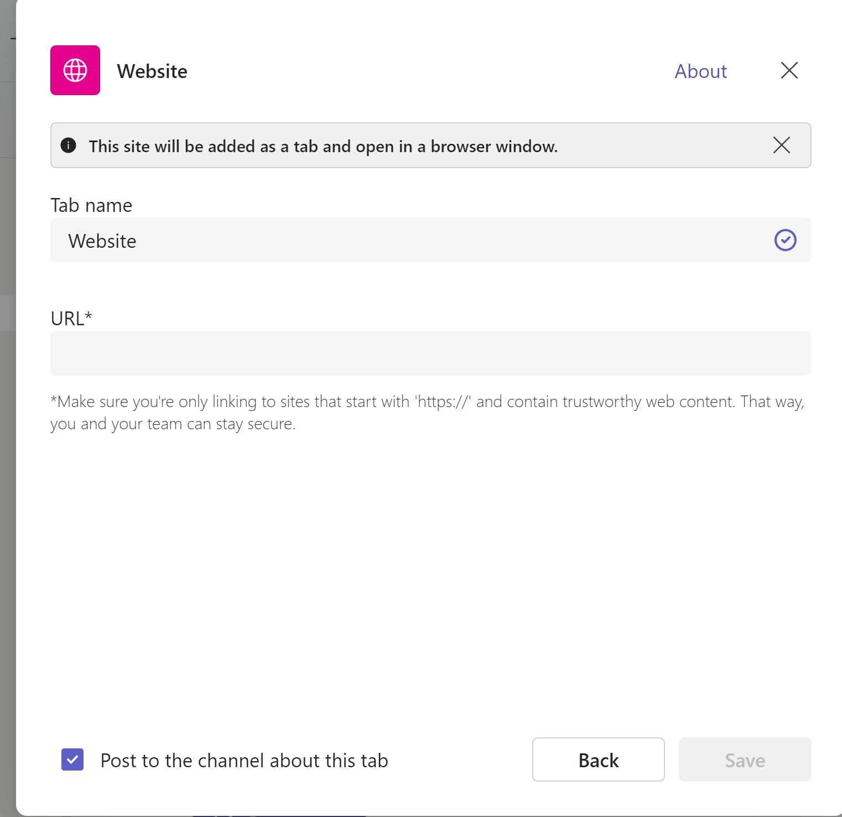
Task: Click the Website dialog title text
Action: pyautogui.click(x=152, y=71)
